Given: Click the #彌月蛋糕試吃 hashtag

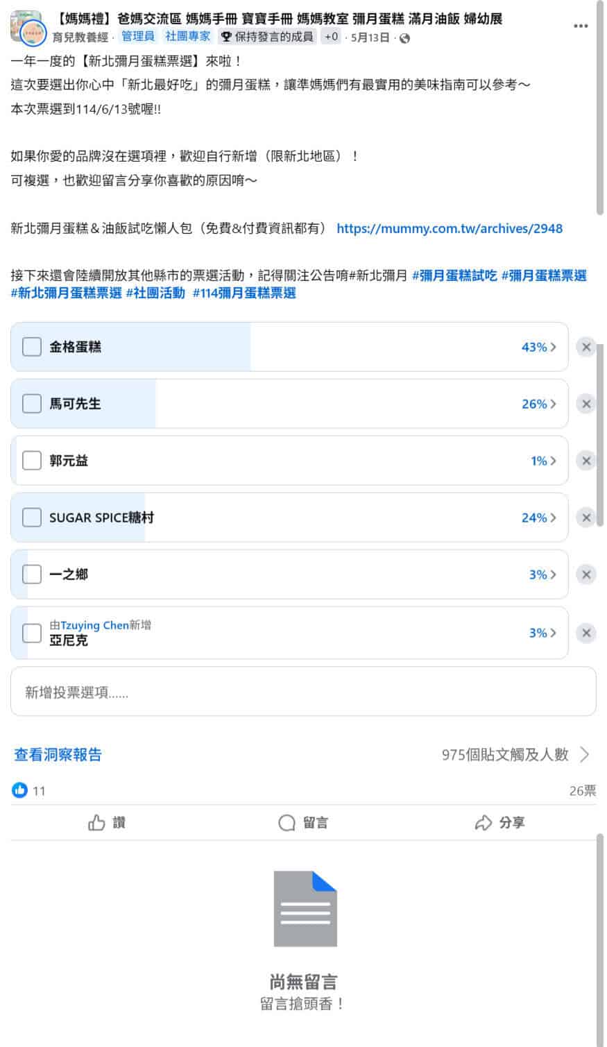Looking at the screenshot, I should 454,275.
